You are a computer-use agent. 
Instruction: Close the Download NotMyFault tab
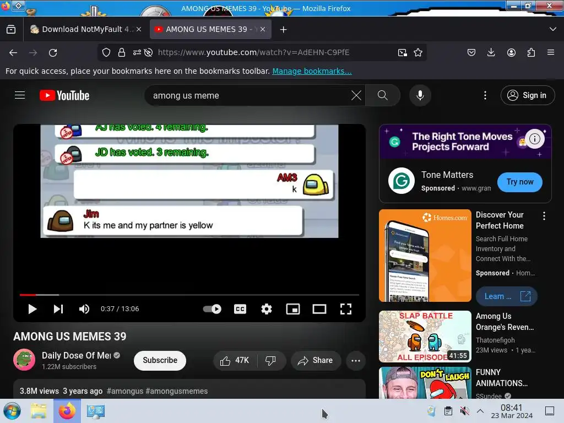139,29
